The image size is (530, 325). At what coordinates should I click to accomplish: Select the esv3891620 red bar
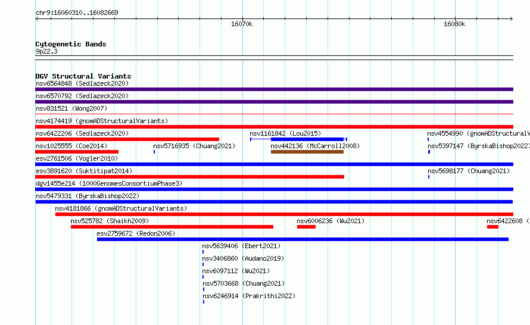pos(189,177)
